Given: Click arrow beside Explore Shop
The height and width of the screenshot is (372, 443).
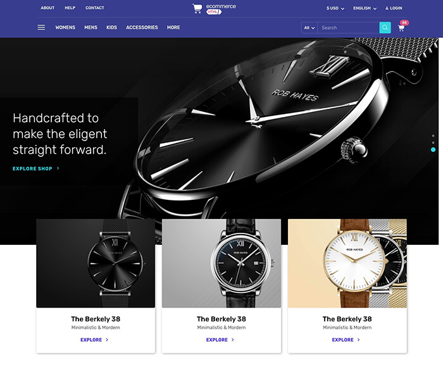Looking at the screenshot, I should [x=58, y=168].
